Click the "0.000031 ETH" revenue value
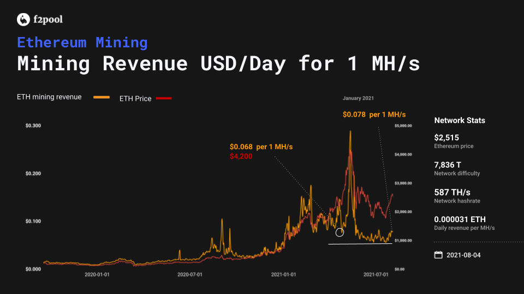524x294 pixels. (x=460, y=219)
